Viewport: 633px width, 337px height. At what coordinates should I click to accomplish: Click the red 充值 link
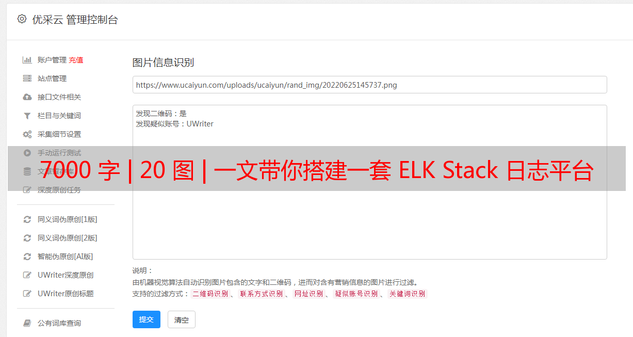pos(76,60)
